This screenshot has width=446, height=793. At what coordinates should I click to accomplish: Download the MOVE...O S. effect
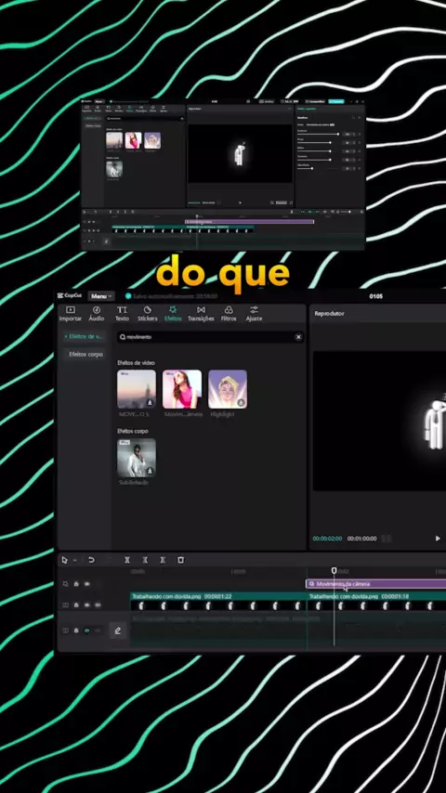[150, 403]
